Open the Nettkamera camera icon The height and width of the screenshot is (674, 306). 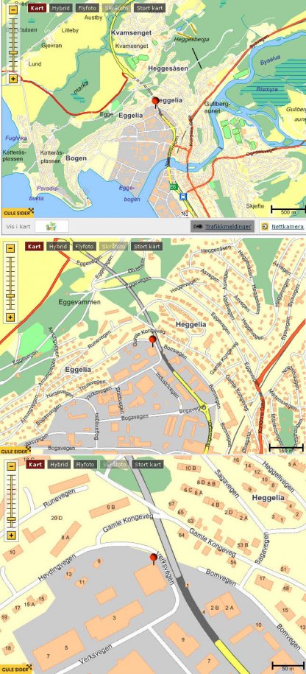(x=266, y=226)
